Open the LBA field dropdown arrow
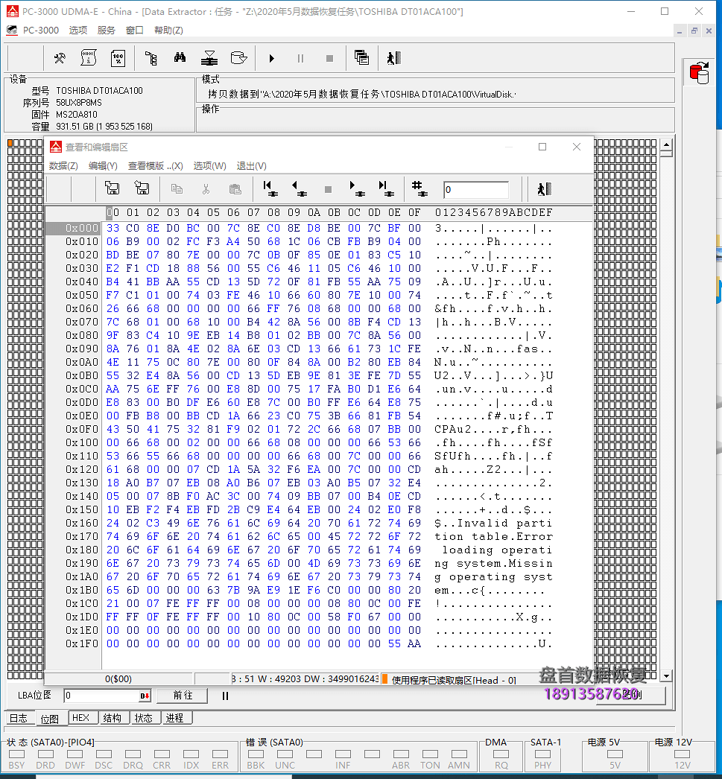 click(x=145, y=696)
